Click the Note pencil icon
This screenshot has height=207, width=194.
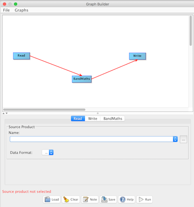[x=86, y=199]
